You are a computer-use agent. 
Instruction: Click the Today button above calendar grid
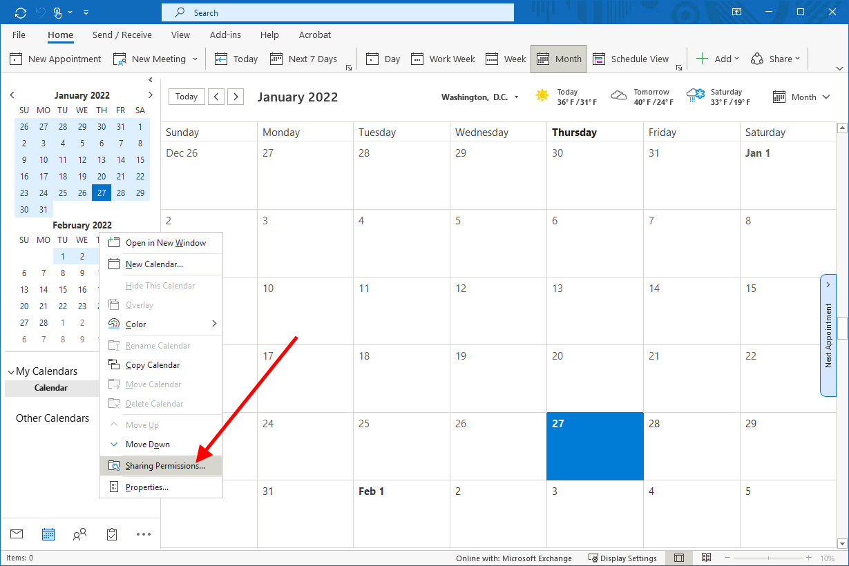point(187,97)
